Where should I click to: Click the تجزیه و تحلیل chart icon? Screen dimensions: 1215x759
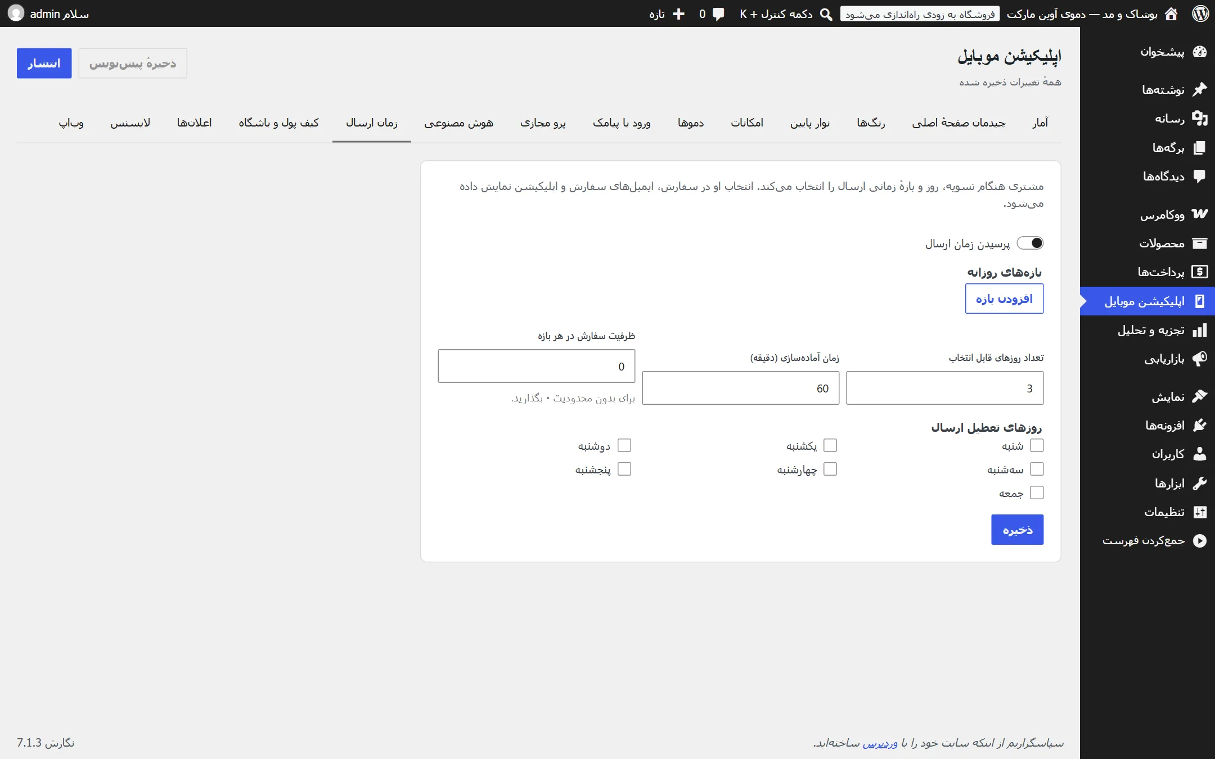coord(1200,330)
